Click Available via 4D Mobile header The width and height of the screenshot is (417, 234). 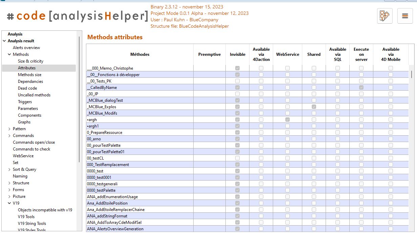pos(391,54)
